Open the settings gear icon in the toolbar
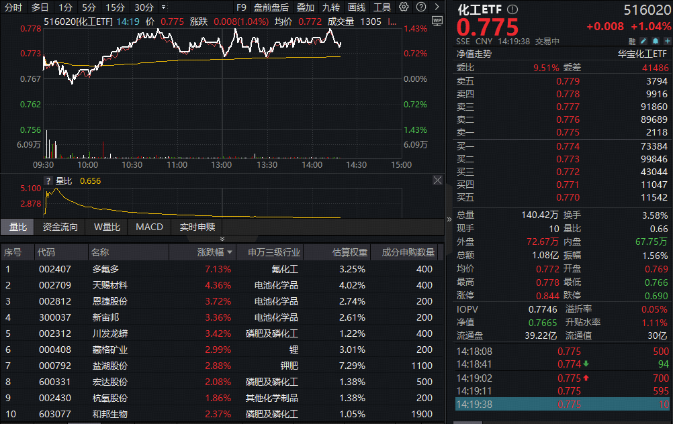This screenshot has width=673, height=424. (404, 6)
